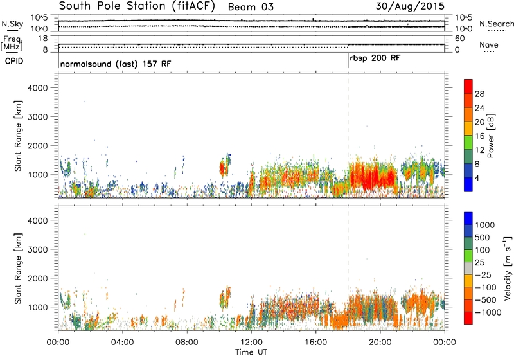Click the 'CPID' row label

(x=14, y=61)
